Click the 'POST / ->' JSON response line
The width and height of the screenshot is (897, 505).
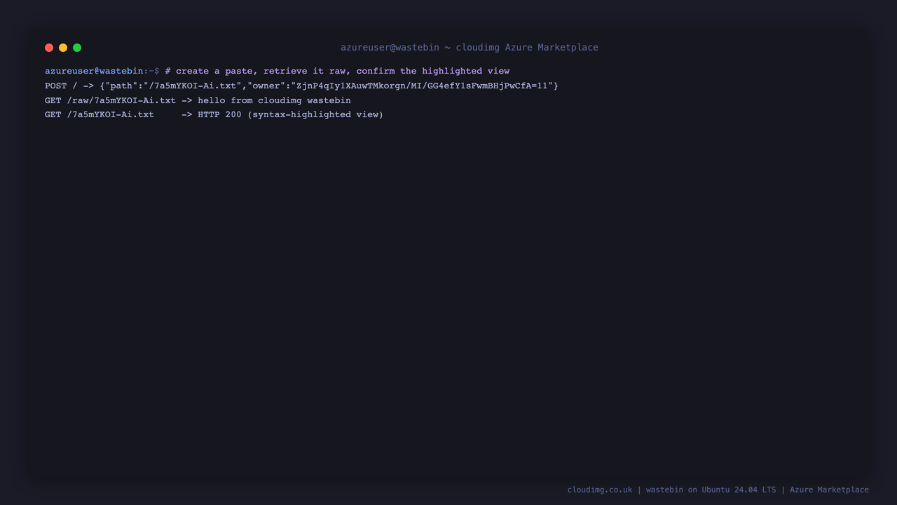pos(301,86)
